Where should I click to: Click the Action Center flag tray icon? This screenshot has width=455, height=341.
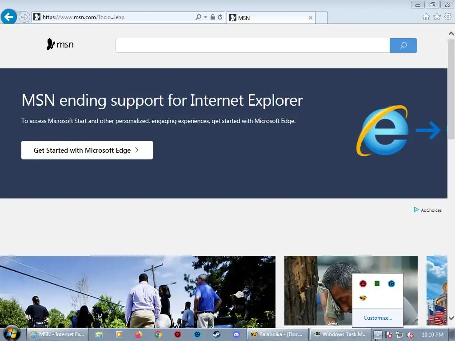coord(389,335)
